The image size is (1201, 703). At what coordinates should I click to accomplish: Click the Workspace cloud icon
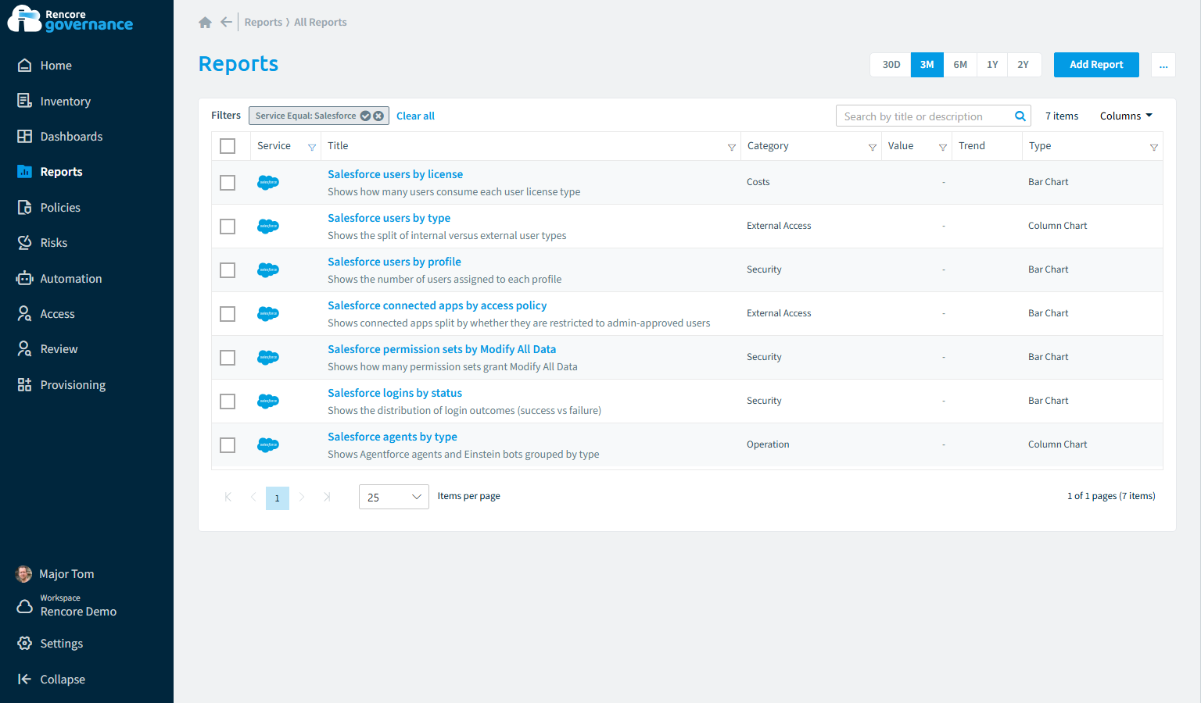point(24,606)
